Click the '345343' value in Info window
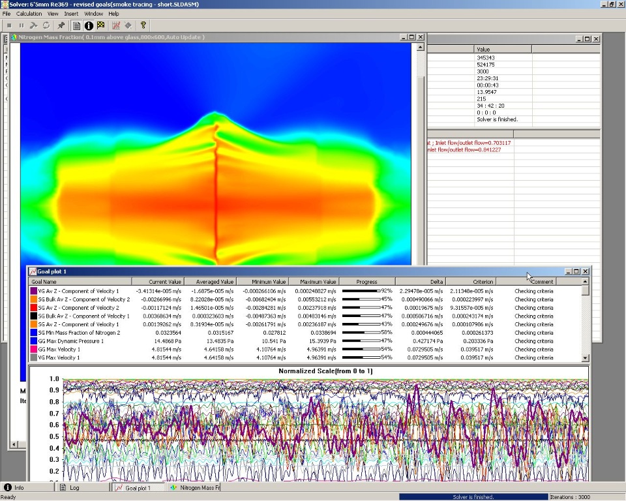This screenshot has height=501, width=626. pos(486,57)
